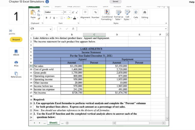Click the Copy icon in Clipboard group

tap(39, 15)
